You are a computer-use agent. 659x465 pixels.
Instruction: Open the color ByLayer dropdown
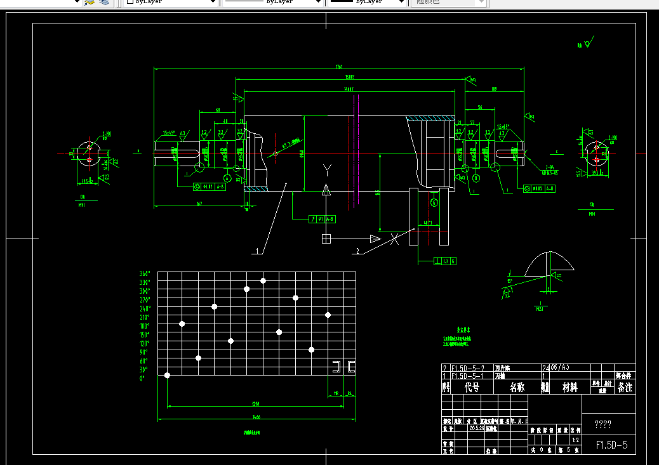171,3
